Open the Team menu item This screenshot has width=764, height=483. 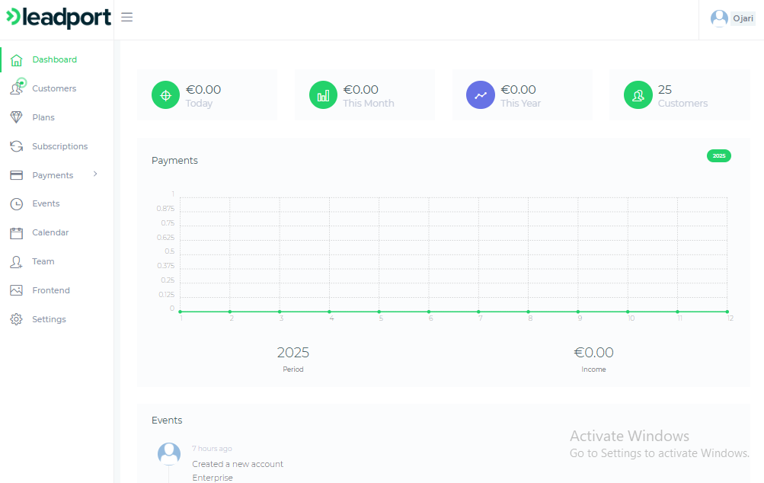click(x=43, y=261)
